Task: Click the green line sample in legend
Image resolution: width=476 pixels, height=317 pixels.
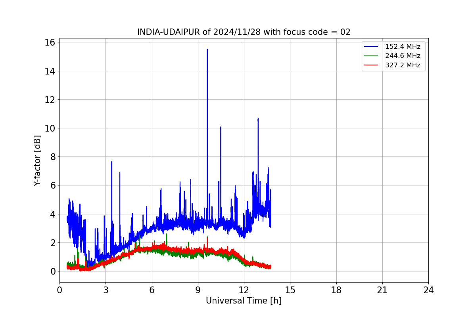Action: [x=372, y=56]
